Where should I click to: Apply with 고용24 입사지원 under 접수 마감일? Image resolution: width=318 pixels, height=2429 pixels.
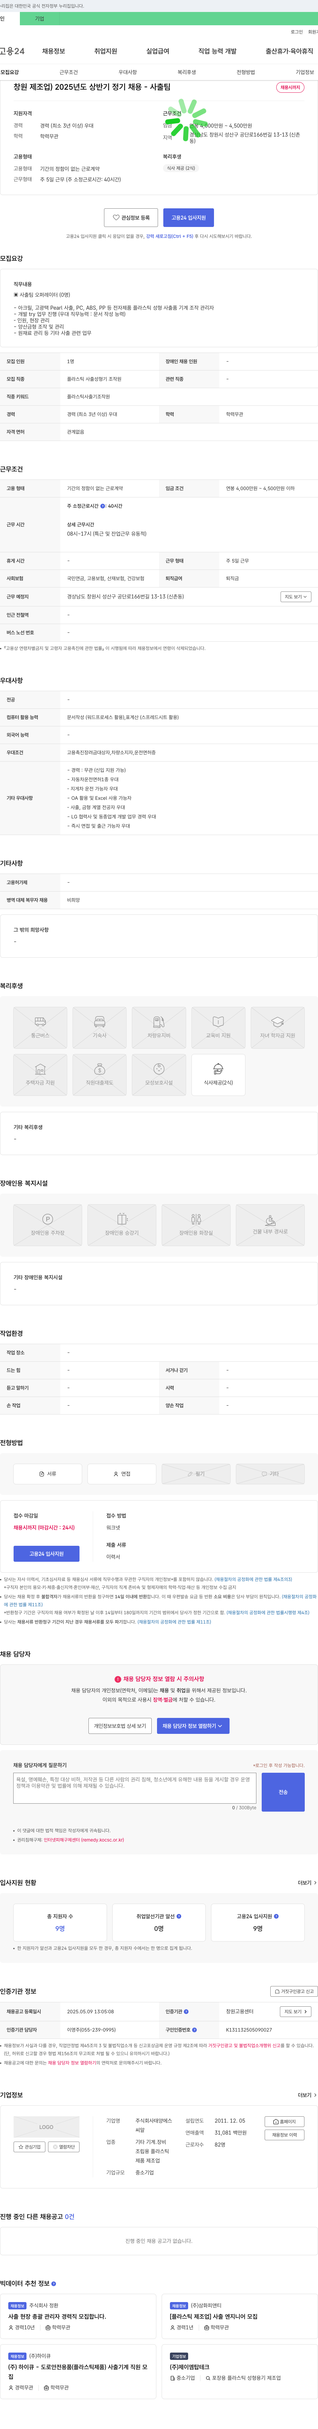[46, 1554]
